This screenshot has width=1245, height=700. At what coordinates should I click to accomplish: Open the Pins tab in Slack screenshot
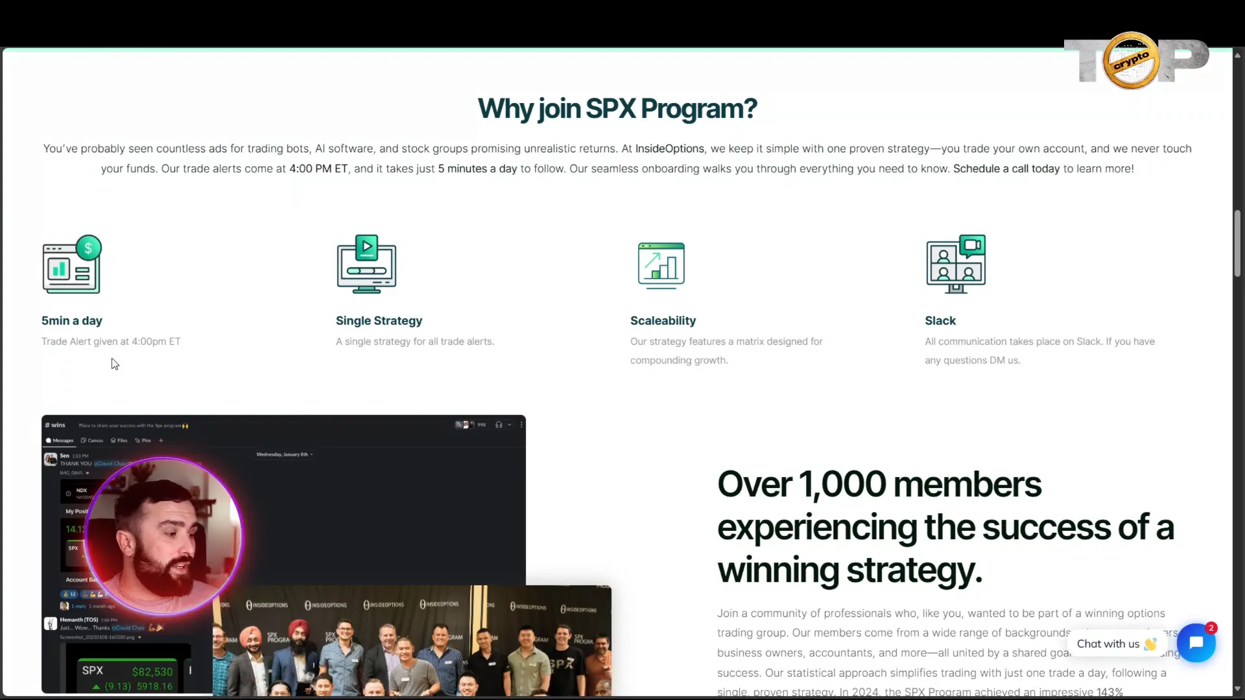coord(143,441)
